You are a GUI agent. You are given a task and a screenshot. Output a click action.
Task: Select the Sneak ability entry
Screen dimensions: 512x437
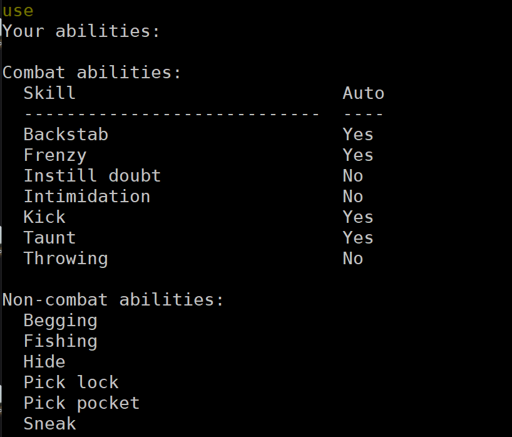coord(49,423)
